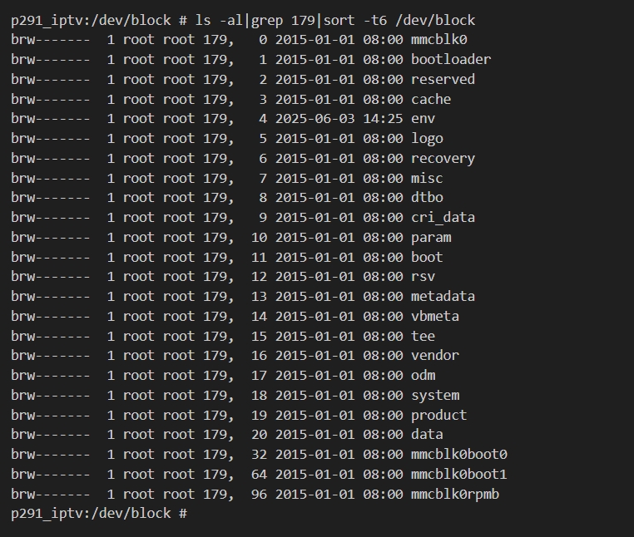Click the vbmeta partition name

434,317
